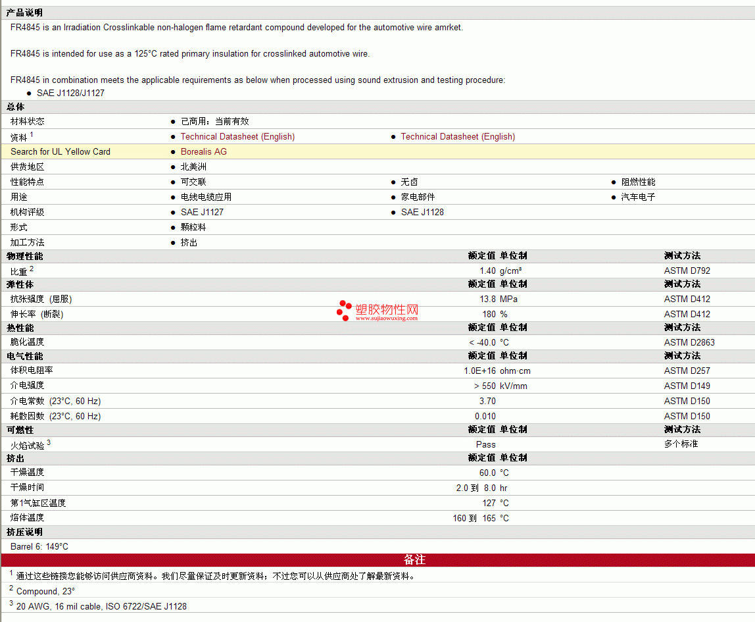The width and height of the screenshot is (755, 622).
Task: Select the note Barrel 6: 149°C
Action: [39, 547]
